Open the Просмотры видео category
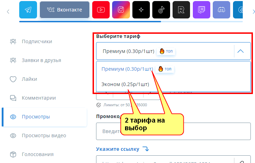The image size is (255, 163). click(x=44, y=135)
